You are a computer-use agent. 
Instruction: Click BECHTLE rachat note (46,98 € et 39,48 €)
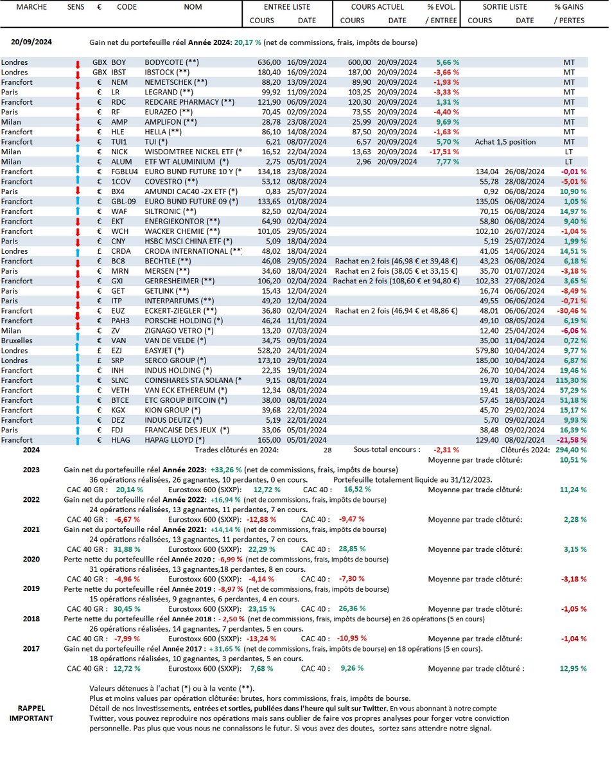tap(398, 261)
